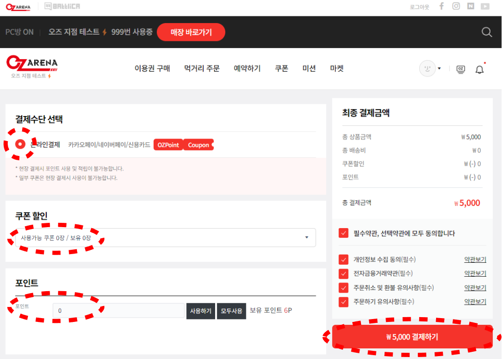This screenshot has width=502, height=359.
Task: Click the search magnifier icon
Action: (x=487, y=32)
